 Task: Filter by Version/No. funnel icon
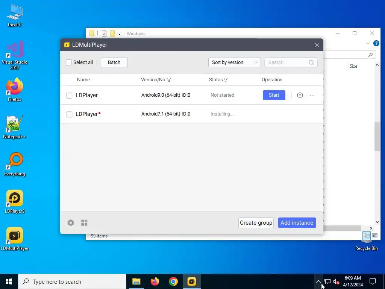click(x=169, y=80)
